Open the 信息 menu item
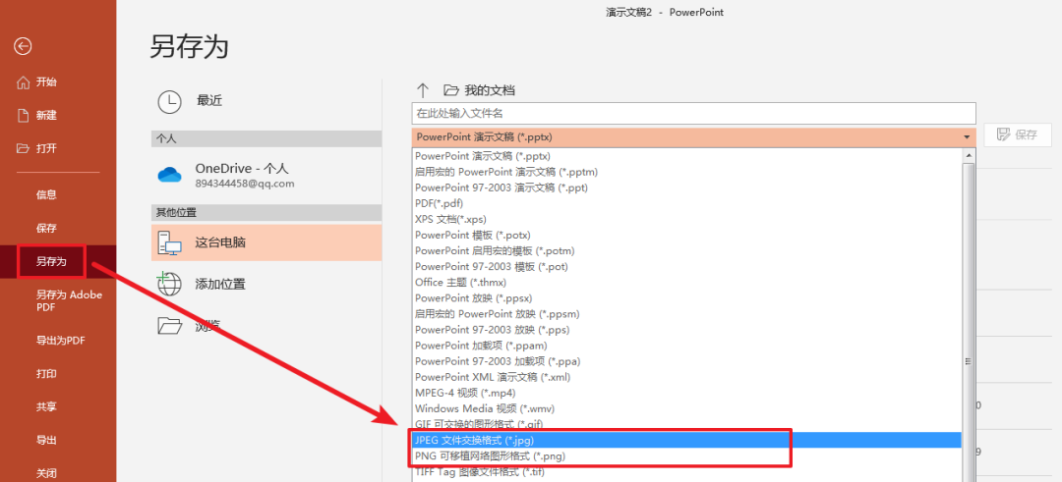This screenshot has height=482, width=1062. pos(47,194)
